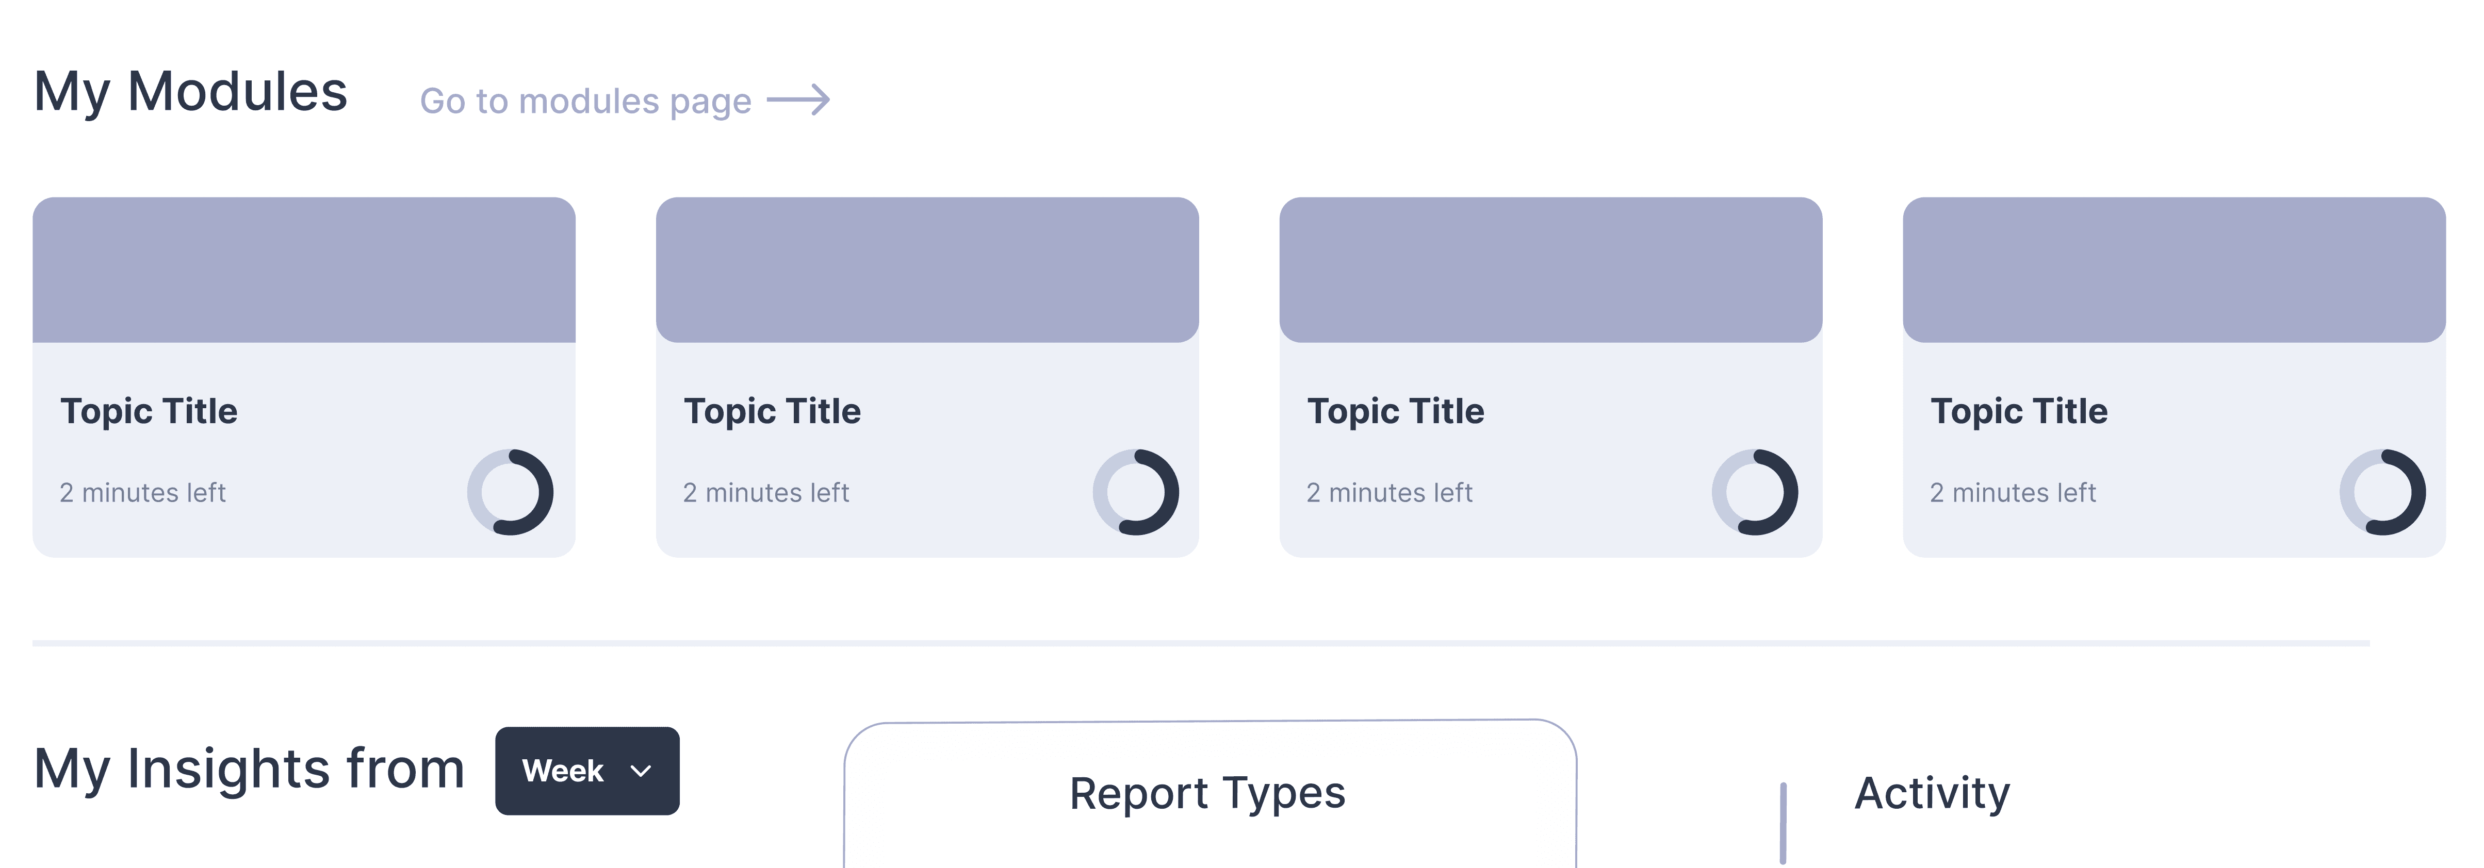Click the second card's Topic Title heading
The height and width of the screenshot is (868, 2484).
click(x=773, y=411)
